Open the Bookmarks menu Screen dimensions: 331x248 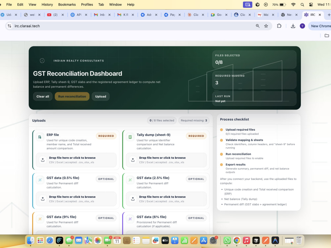coord(67,4)
